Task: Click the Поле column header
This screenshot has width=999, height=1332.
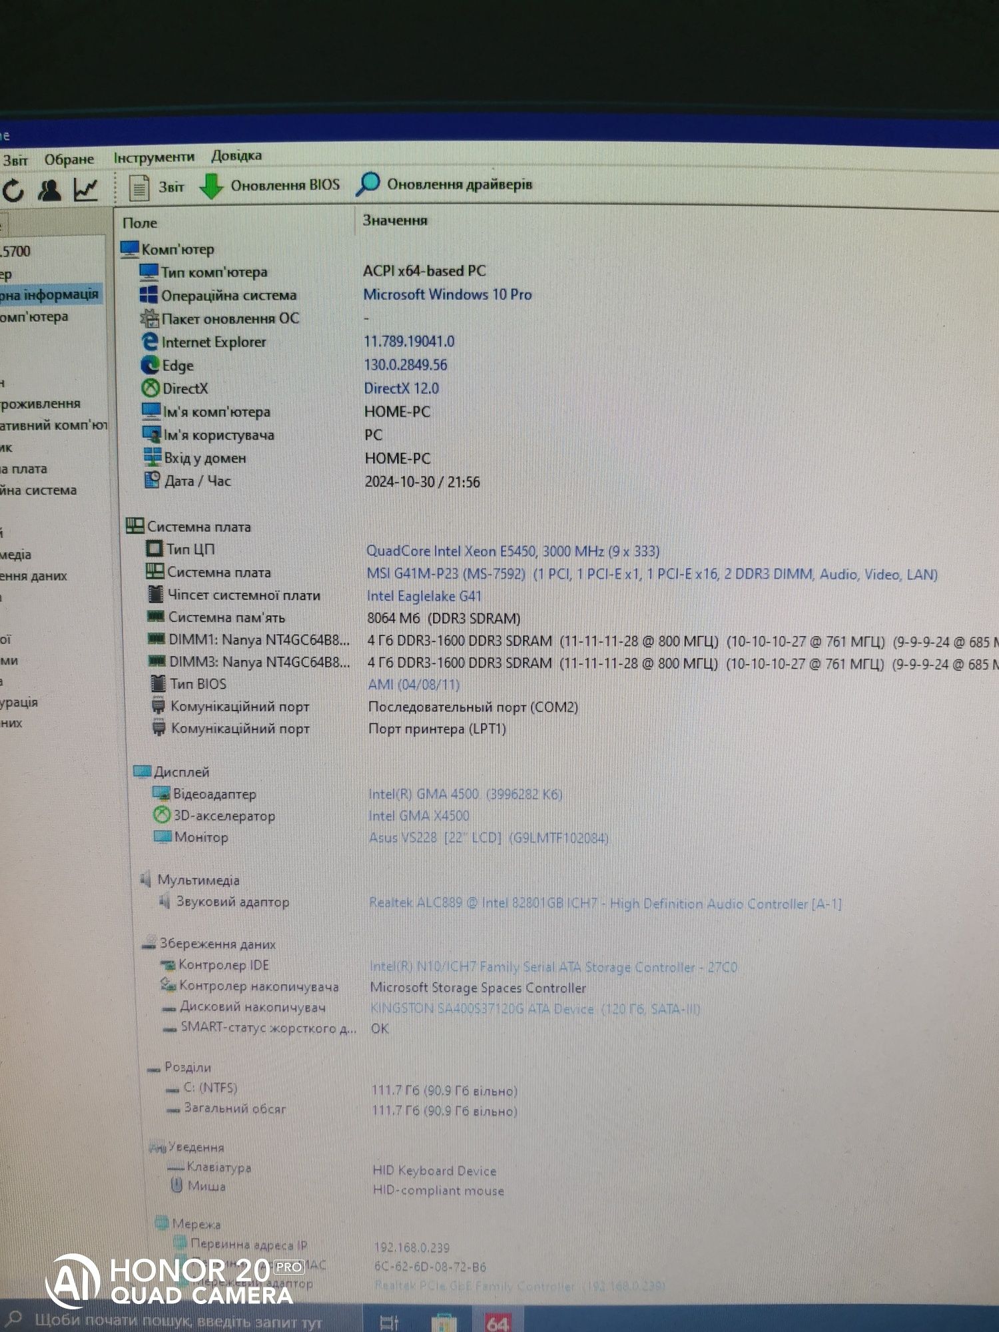Action: [140, 223]
